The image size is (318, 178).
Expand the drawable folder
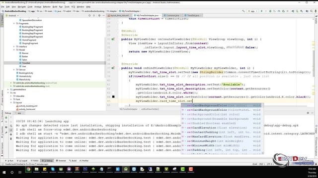click(x=11, y=96)
